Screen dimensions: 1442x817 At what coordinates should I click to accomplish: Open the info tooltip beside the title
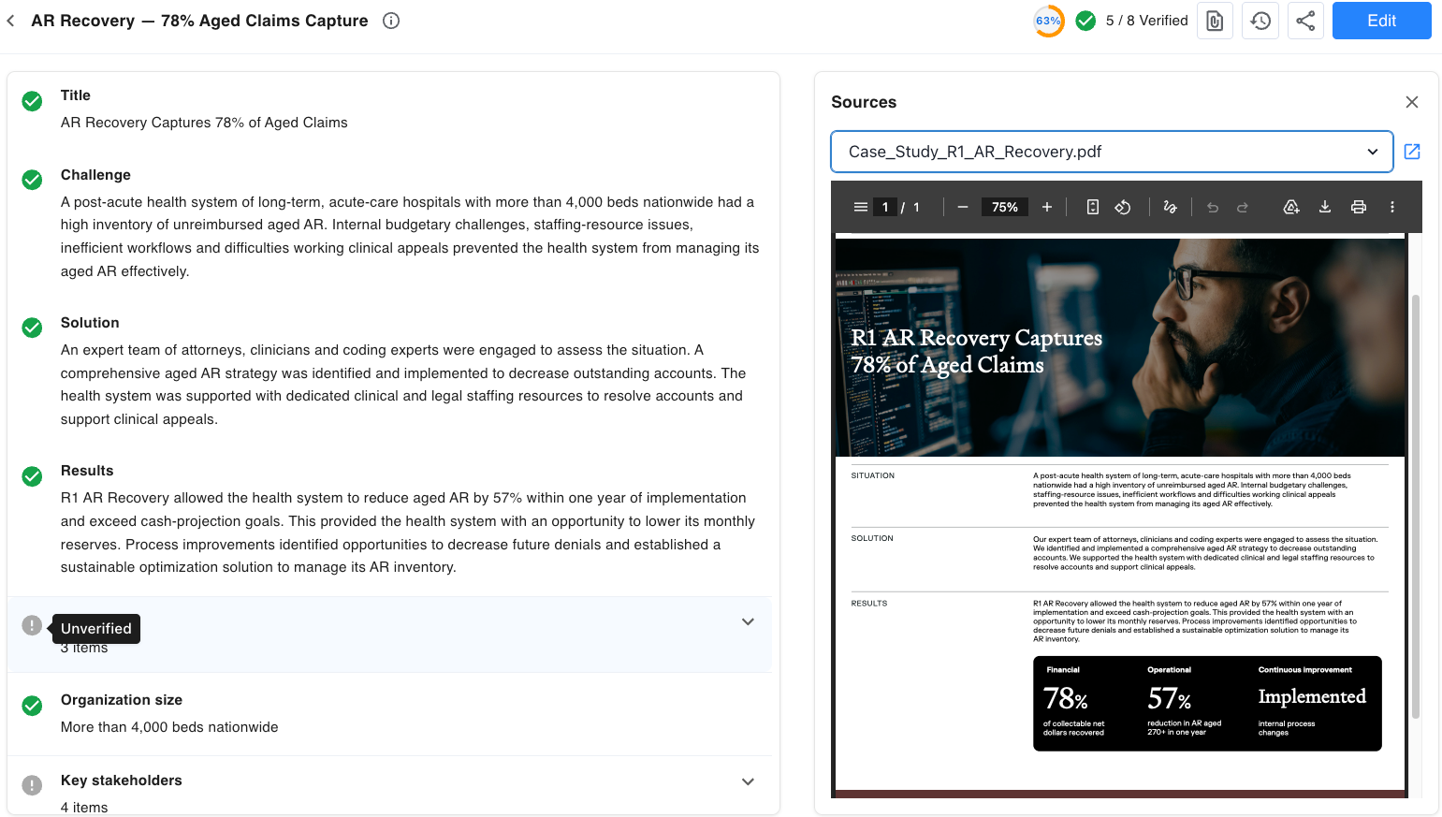[x=390, y=20]
